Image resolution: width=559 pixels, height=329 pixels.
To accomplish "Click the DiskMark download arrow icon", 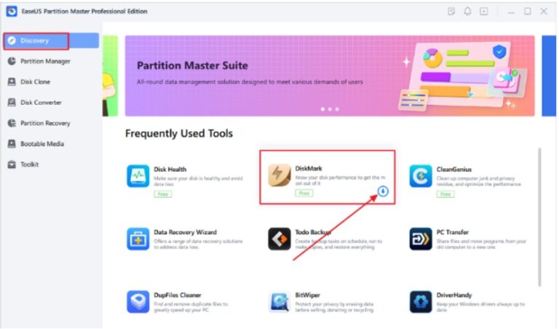I will pos(383,191).
